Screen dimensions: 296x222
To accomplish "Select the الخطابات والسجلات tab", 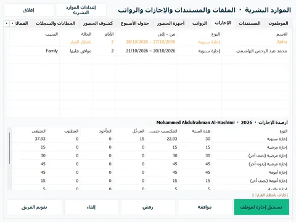I will (x=55, y=23).
